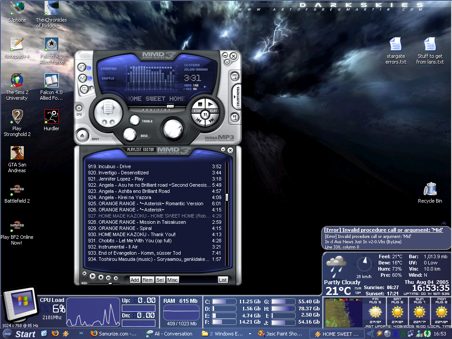The image size is (452, 339).
Task: Launch Firefox from quick launch
Action: click(55, 334)
